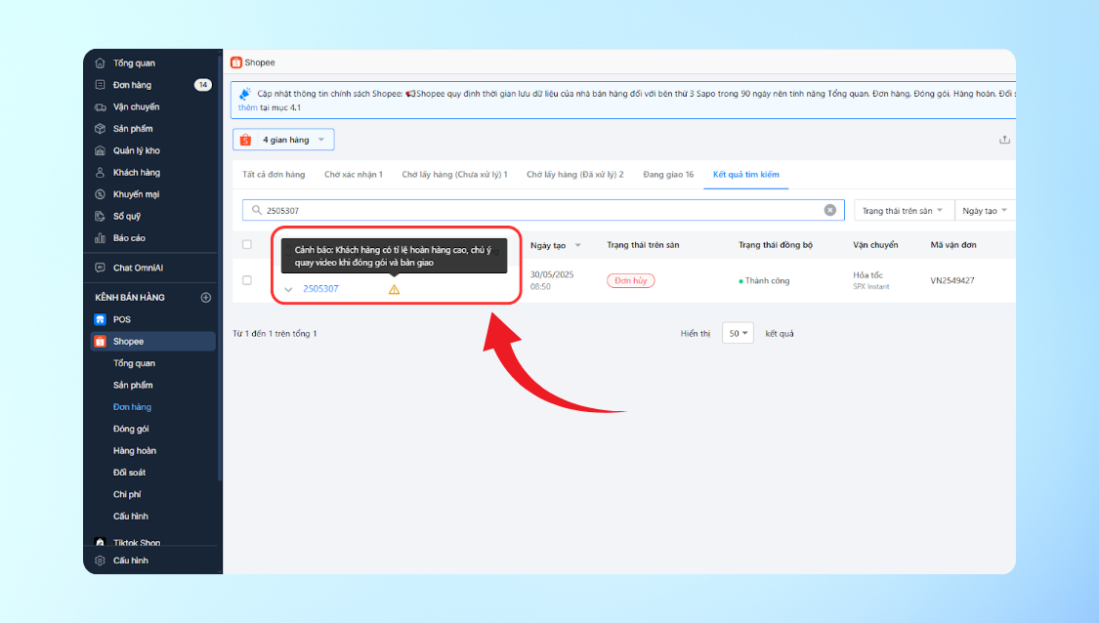Open Chờ lấy hàng (Chưa xử lý) 1 tab
Viewport: 1099px width, 623px height.
click(454, 175)
